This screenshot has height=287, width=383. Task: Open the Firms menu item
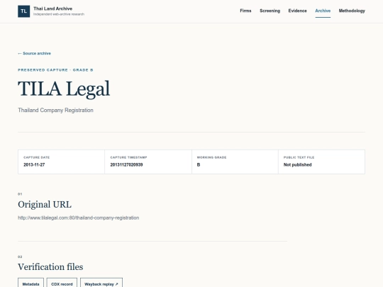(245, 11)
